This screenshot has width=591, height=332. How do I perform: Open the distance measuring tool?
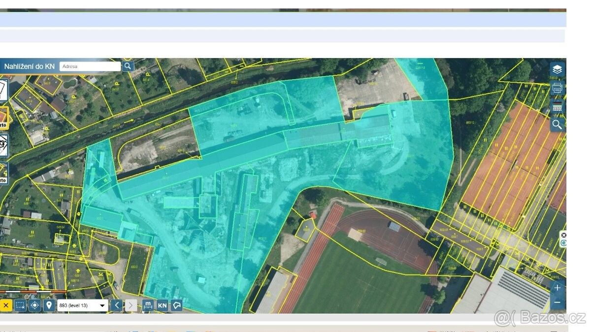(148, 305)
